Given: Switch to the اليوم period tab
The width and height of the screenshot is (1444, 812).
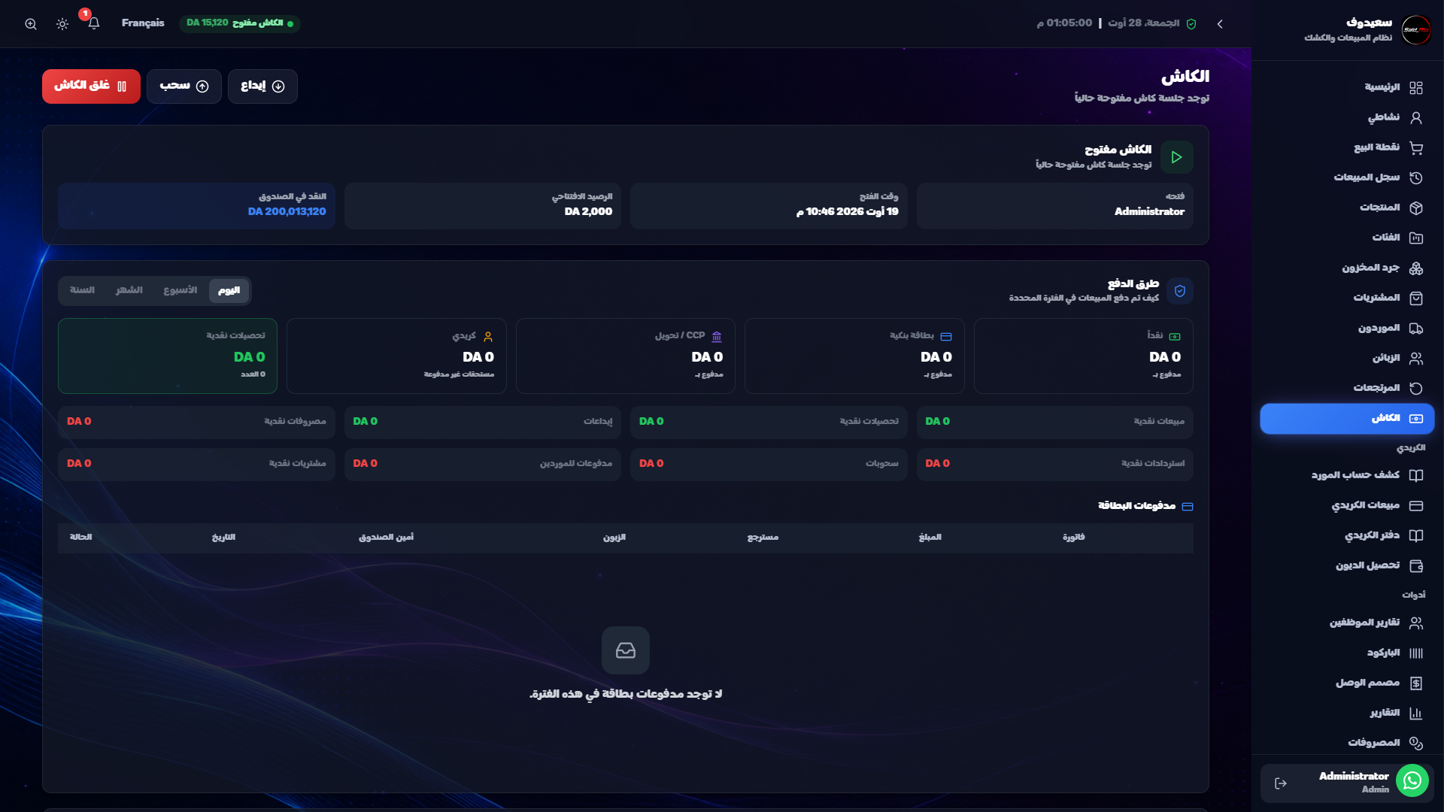Looking at the screenshot, I should pos(229,291).
